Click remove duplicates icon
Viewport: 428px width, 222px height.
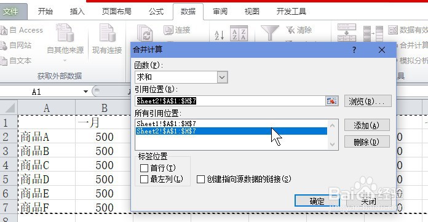point(373,33)
